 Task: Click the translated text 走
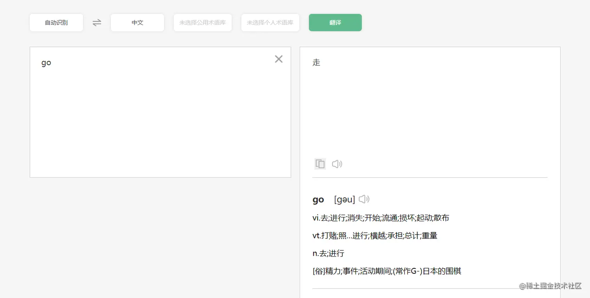(316, 62)
